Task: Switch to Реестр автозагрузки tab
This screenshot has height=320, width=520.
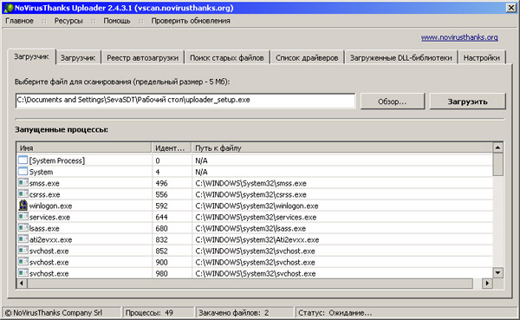Action: click(143, 58)
